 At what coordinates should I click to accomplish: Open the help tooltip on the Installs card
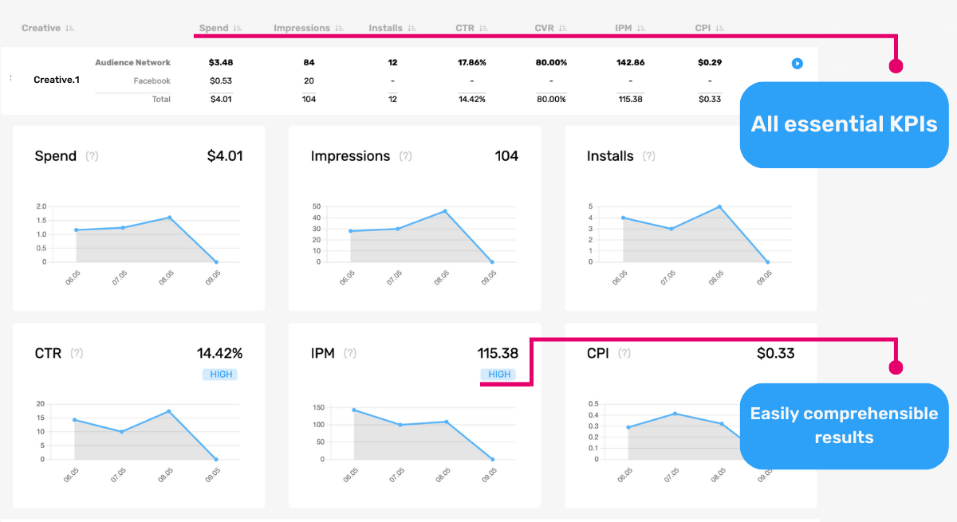click(649, 156)
